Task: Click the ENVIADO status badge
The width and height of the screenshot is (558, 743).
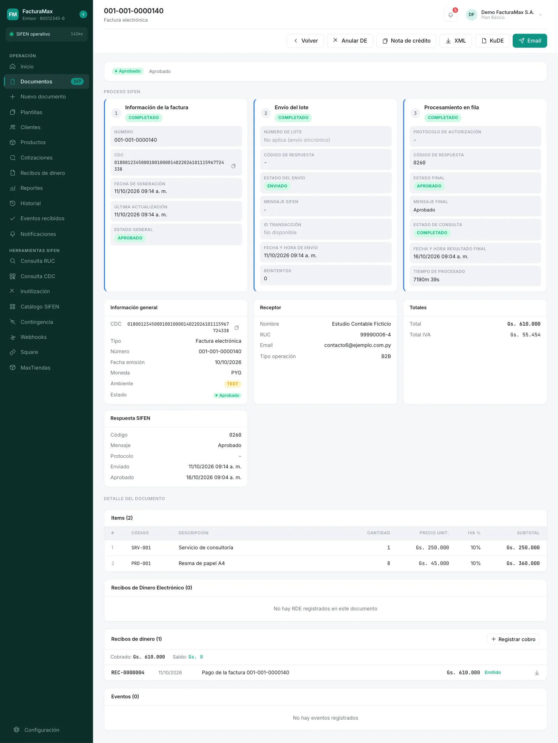Action: click(277, 186)
